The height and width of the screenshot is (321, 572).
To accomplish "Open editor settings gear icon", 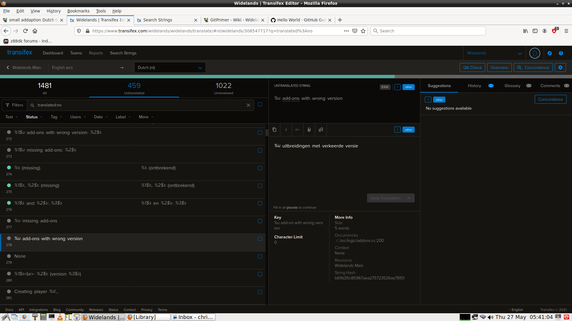I will point(560,68).
